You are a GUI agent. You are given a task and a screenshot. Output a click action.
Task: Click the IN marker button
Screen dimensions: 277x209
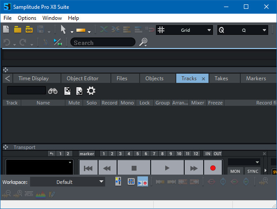click(x=208, y=153)
